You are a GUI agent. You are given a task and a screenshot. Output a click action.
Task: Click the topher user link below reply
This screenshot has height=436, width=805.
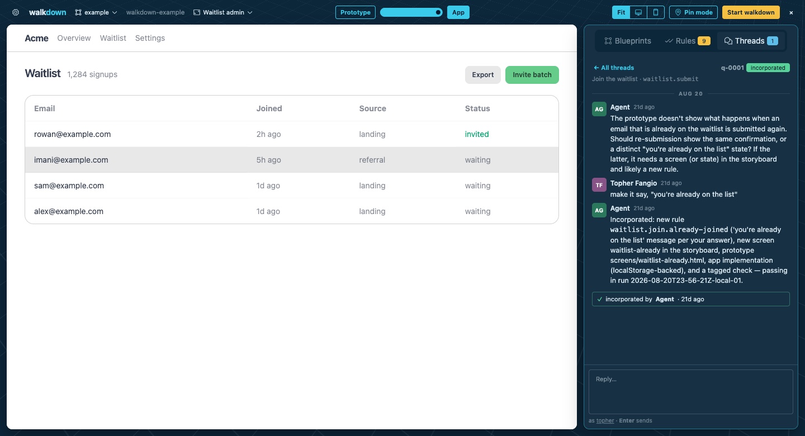click(605, 420)
